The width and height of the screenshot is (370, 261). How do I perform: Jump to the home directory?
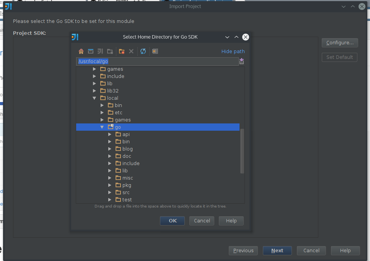point(81,51)
